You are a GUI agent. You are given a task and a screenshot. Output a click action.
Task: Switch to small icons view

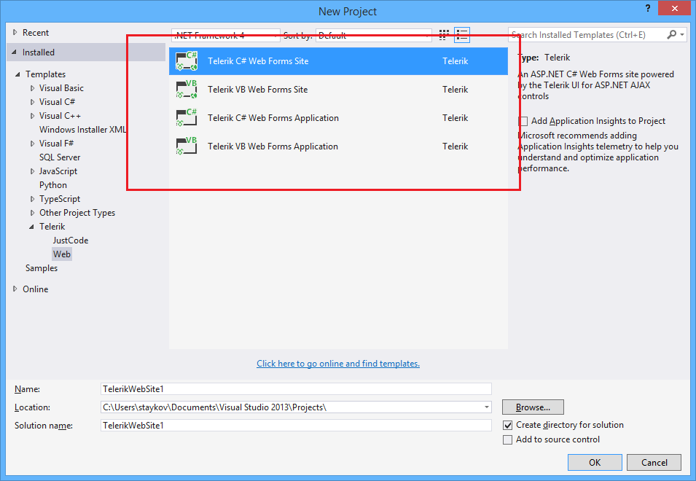click(x=443, y=35)
